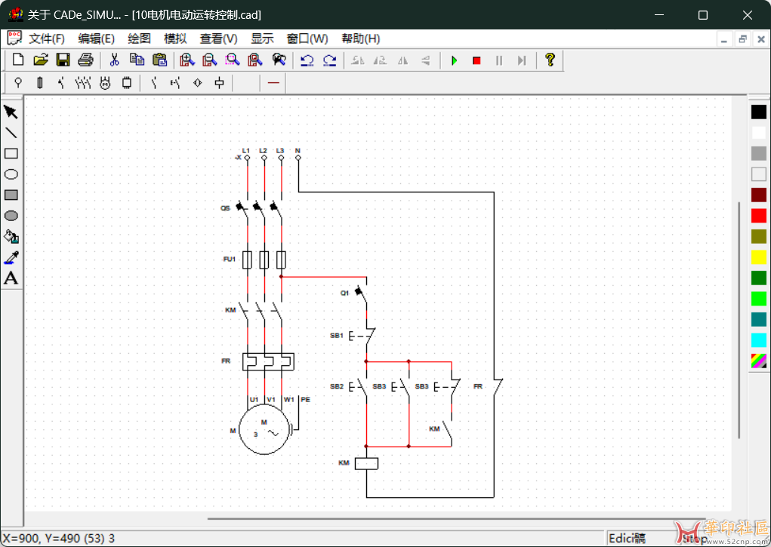Open a file using the folder icon
Viewport: 771px width, 547px height.
(x=41, y=60)
